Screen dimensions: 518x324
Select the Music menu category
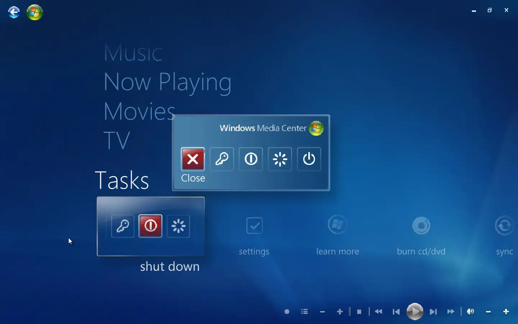(x=133, y=53)
